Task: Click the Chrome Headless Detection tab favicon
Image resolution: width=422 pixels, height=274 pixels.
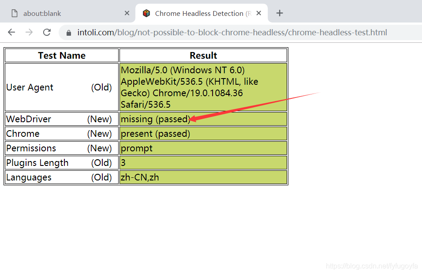Action: click(146, 13)
